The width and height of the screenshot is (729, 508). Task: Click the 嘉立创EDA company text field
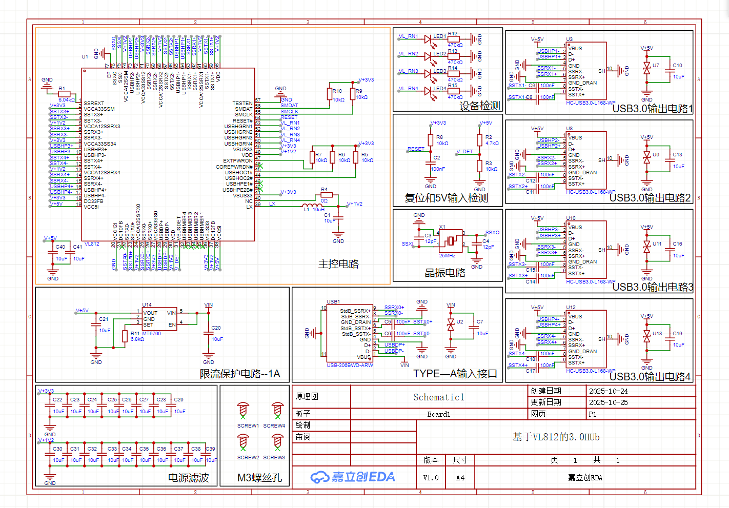(585, 478)
